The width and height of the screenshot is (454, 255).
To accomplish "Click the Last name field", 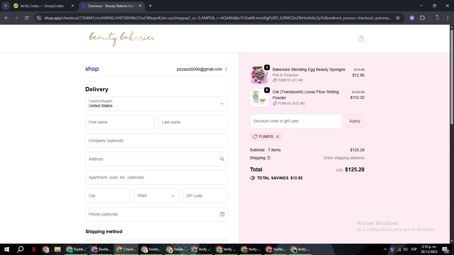I will coord(193,122).
